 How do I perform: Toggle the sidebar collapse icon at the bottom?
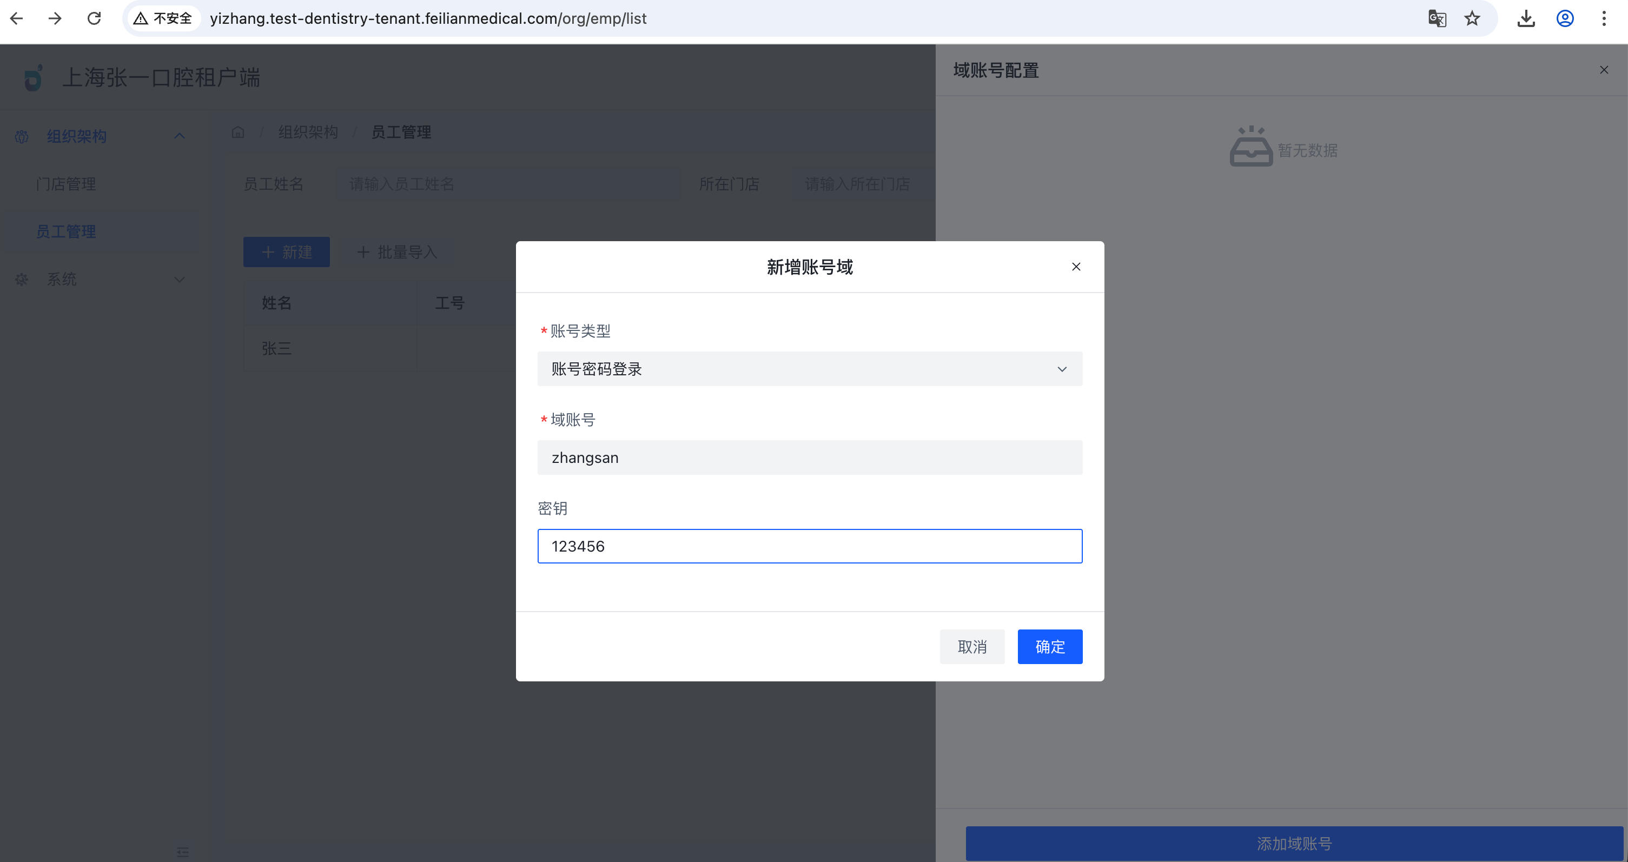click(183, 852)
